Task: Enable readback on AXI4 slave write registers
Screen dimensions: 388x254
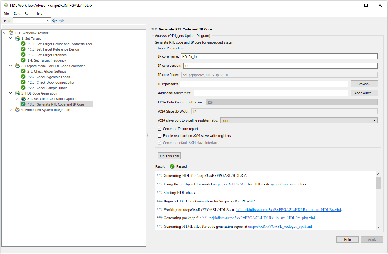Action: (x=159, y=136)
